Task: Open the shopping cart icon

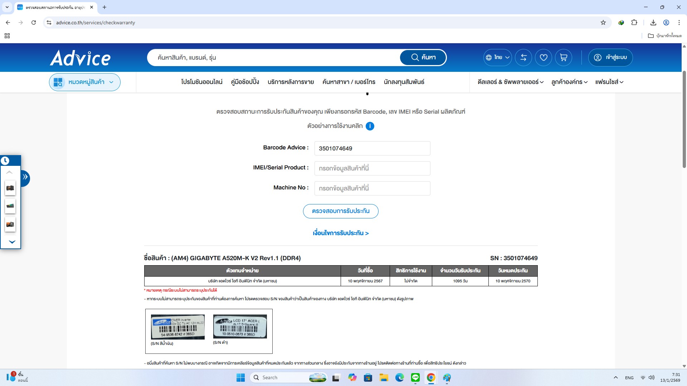Action: [563, 58]
